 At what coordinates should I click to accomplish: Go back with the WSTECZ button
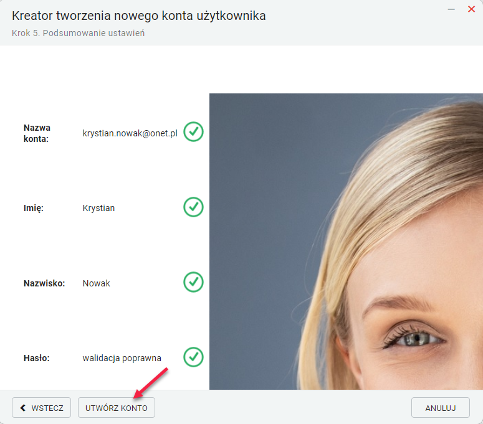[41, 408]
